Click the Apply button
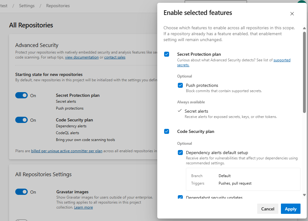 tap(290, 209)
